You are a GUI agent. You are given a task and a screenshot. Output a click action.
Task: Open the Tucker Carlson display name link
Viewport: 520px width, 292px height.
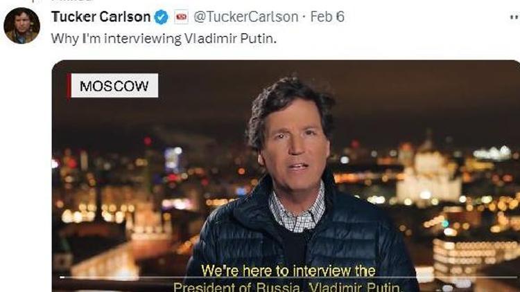tap(101, 17)
